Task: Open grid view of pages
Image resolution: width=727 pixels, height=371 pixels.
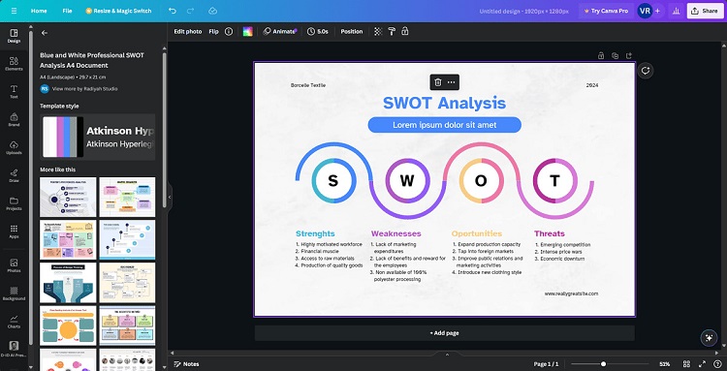Action: pyautogui.click(x=686, y=364)
